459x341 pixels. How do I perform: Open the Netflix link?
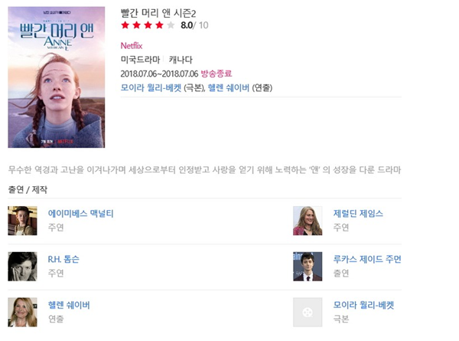point(132,46)
